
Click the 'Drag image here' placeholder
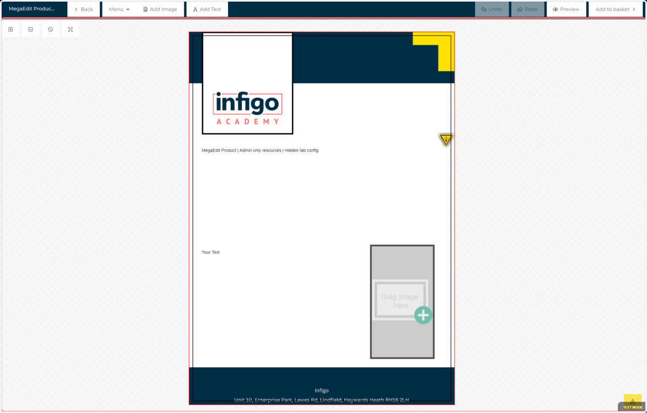[402, 302]
